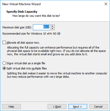
Task: Click the "Maximum disk size (GB):" label
Action: [17, 27]
